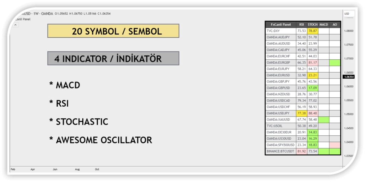Select the OANDA:EURGBP row label
The width and height of the screenshot is (365, 182).
click(281, 63)
